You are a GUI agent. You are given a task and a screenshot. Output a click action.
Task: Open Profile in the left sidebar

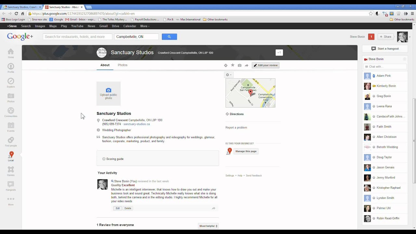click(x=11, y=68)
